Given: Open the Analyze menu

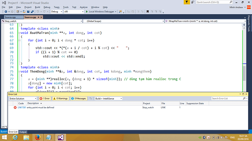Looking at the screenshot, I should coord(84,7).
